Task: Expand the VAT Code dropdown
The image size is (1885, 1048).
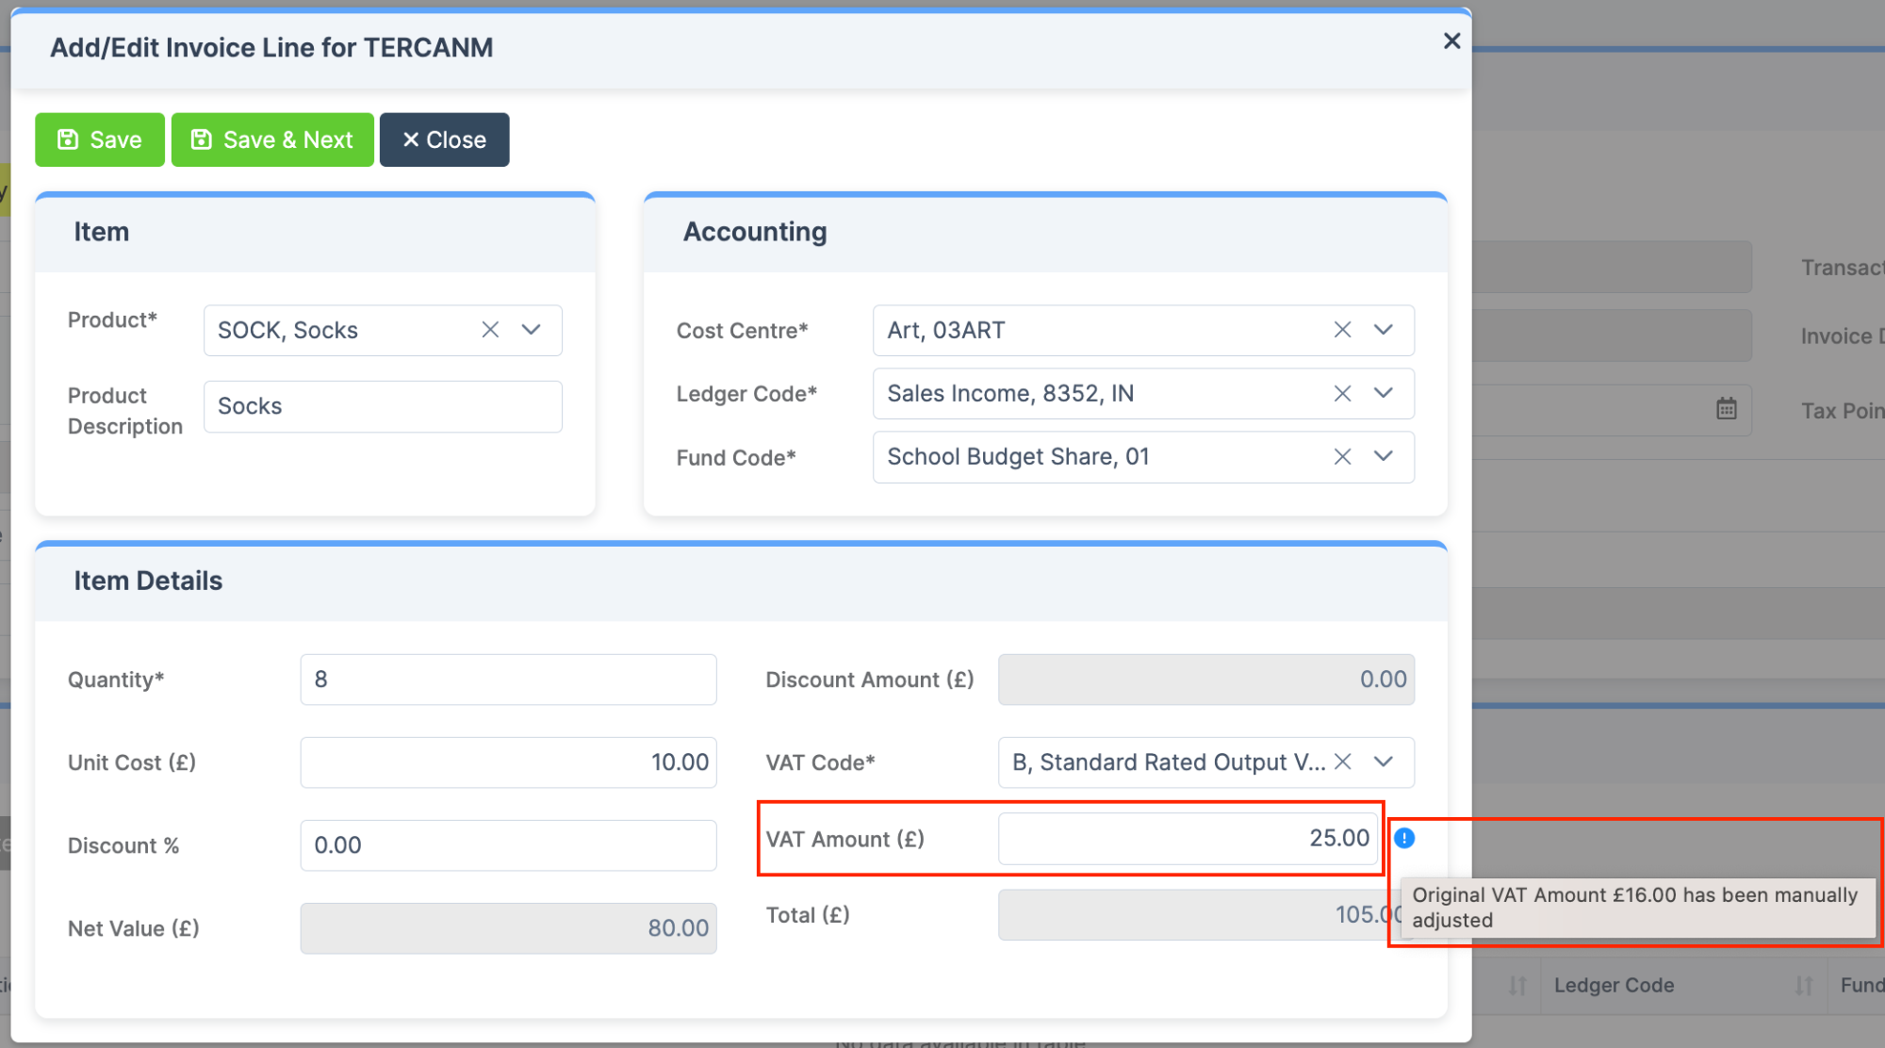Action: [x=1383, y=761]
